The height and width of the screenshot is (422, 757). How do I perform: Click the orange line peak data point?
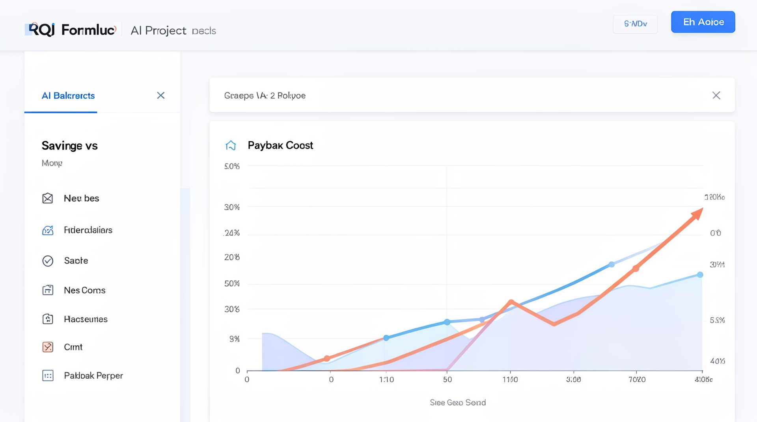click(x=511, y=302)
